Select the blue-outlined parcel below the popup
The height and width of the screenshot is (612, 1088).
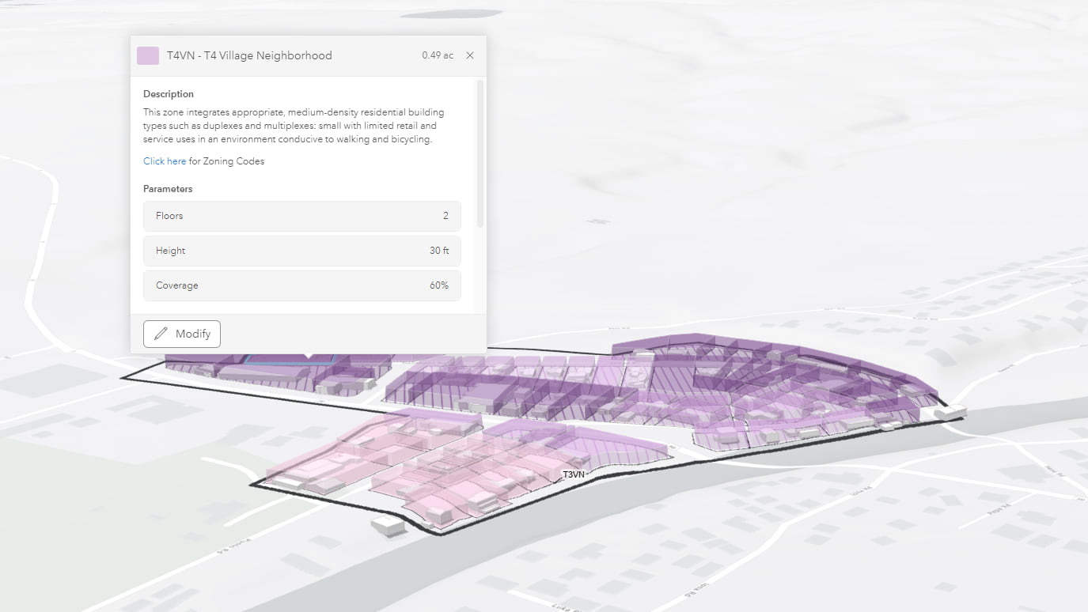click(x=289, y=359)
